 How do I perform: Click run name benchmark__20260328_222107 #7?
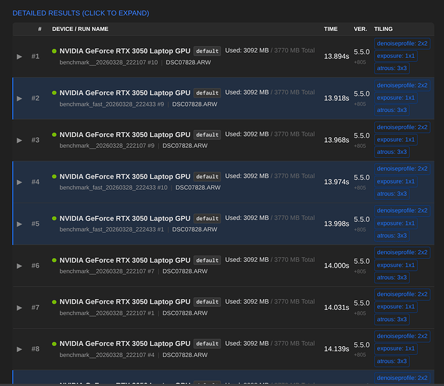point(107,271)
